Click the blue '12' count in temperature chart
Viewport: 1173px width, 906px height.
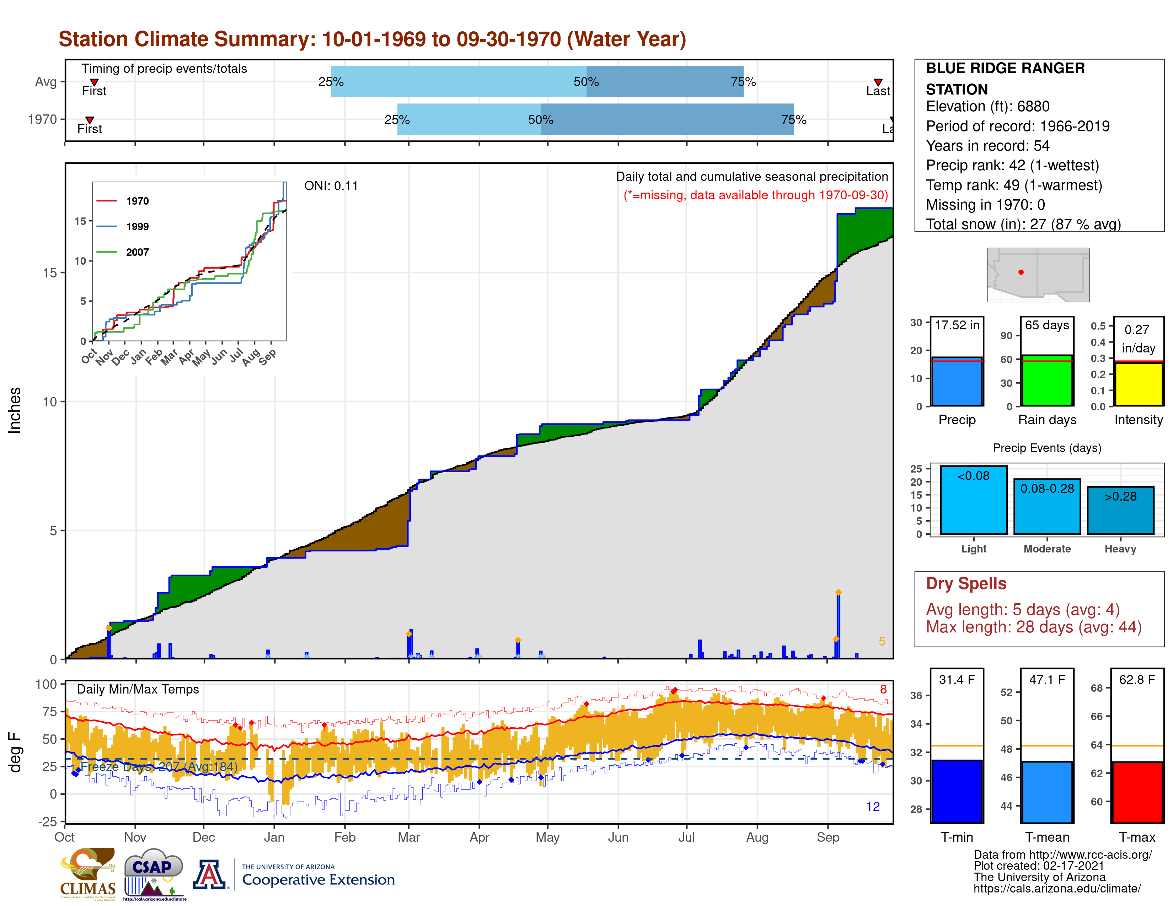pyautogui.click(x=873, y=806)
